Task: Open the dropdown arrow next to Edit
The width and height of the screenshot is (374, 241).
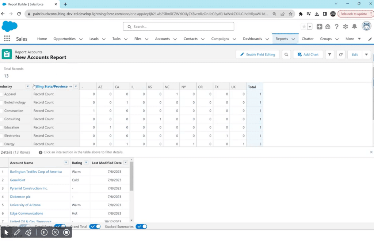Action: pyautogui.click(x=366, y=54)
